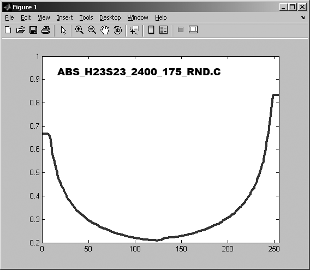Toggle Insert Colorbar in toolbar
The height and width of the screenshot is (270, 310).
tap(151, 30)
